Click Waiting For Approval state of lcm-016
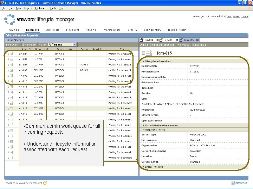The width and height of the screenshot is (253, 189). tap(119, 114)
